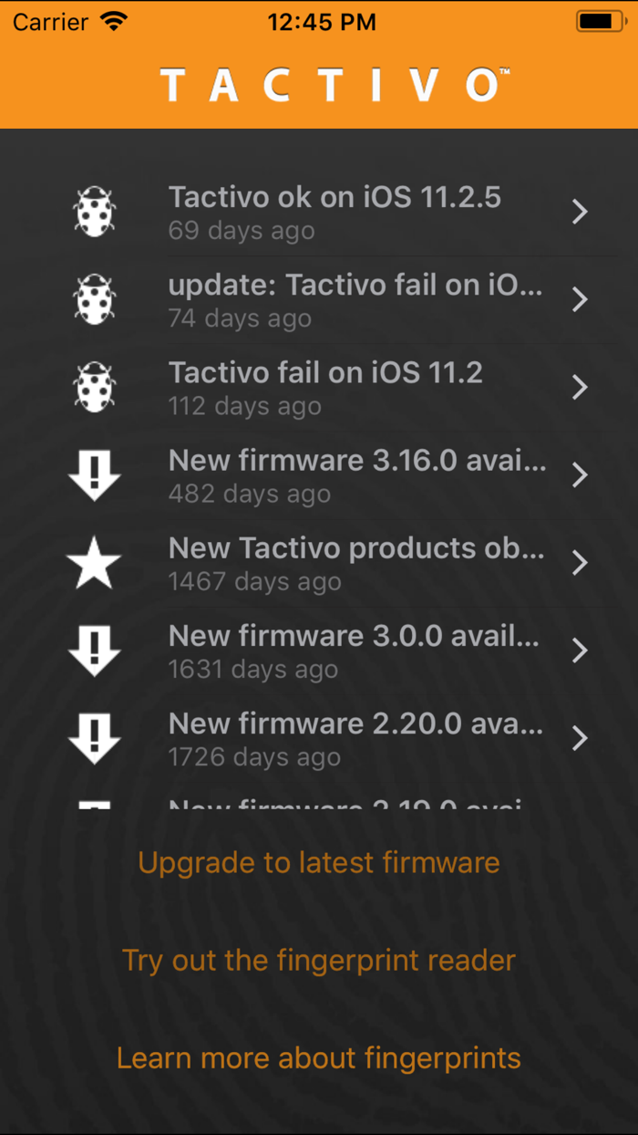Select 'Try out the fingerprint reader'
This screenshot has width=638, height=1135.
pyautogui.click(x=318, y=960)
